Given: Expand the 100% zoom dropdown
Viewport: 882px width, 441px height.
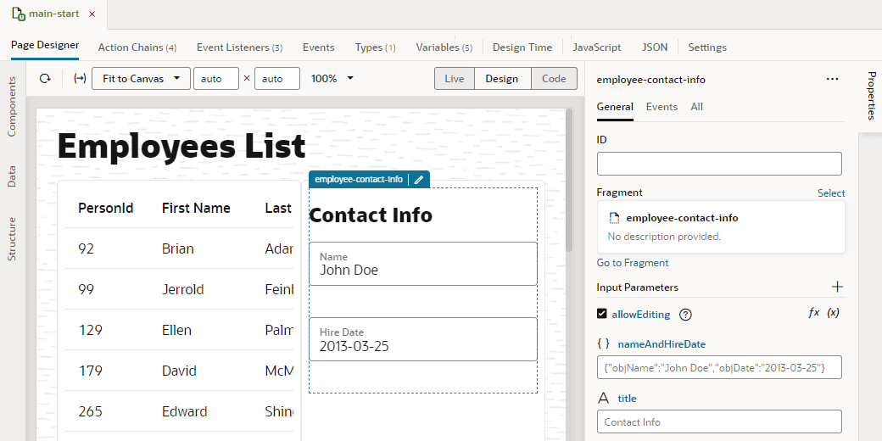Looking at the screenshot, I should tap(332, 79).
